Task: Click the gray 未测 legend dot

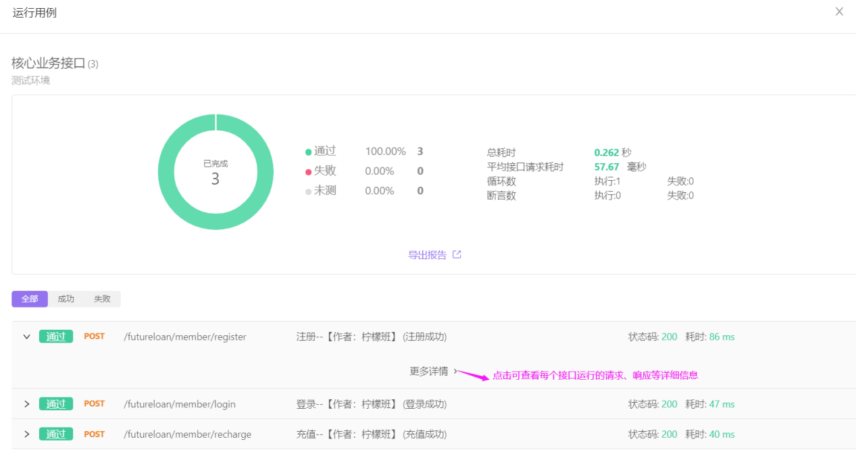Action: point(309,192)
